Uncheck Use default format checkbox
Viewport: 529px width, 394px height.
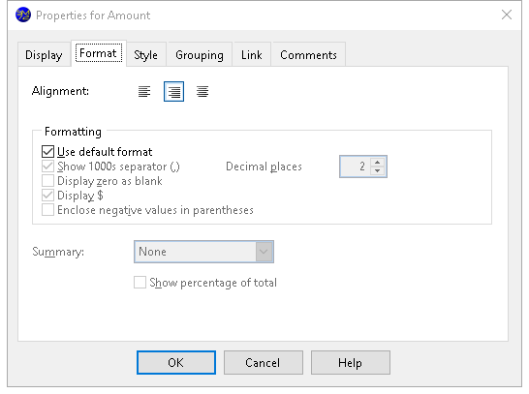click(47, 152)
